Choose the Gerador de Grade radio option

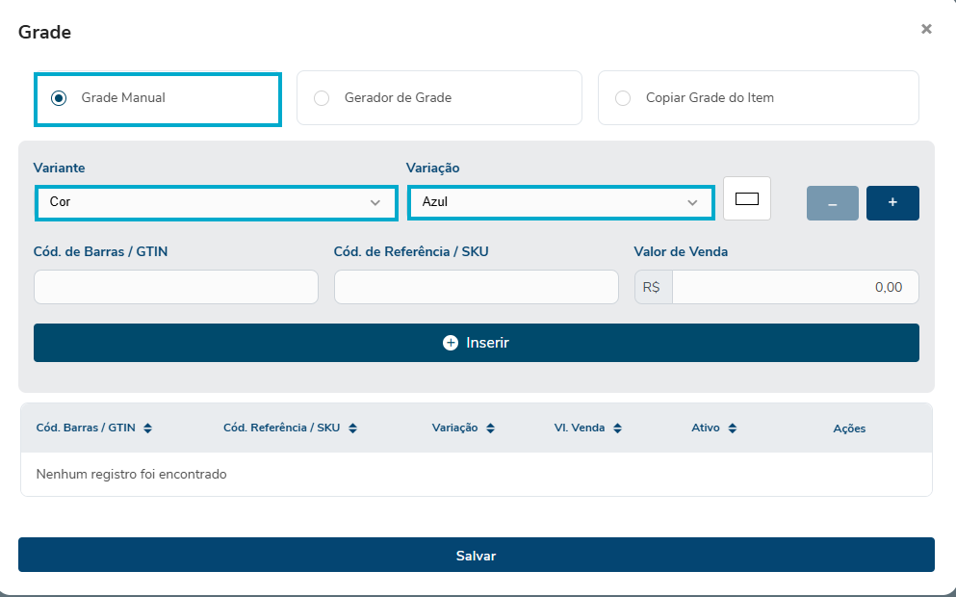click(322, 98)
